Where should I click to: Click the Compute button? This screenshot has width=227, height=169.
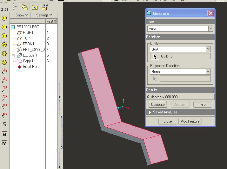[158, 105]
